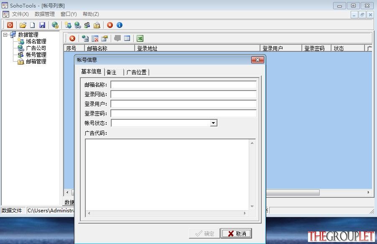Viewport: 377px width, 244px height.
Task: Click the 邮箱名称 input field
Action: pyautogui.click(x=183, y=85)
